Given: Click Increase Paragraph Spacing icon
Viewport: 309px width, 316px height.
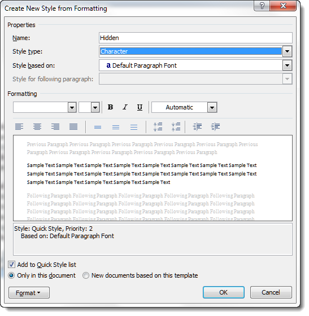Looking at the screenshot, I should tap(158, 127).
